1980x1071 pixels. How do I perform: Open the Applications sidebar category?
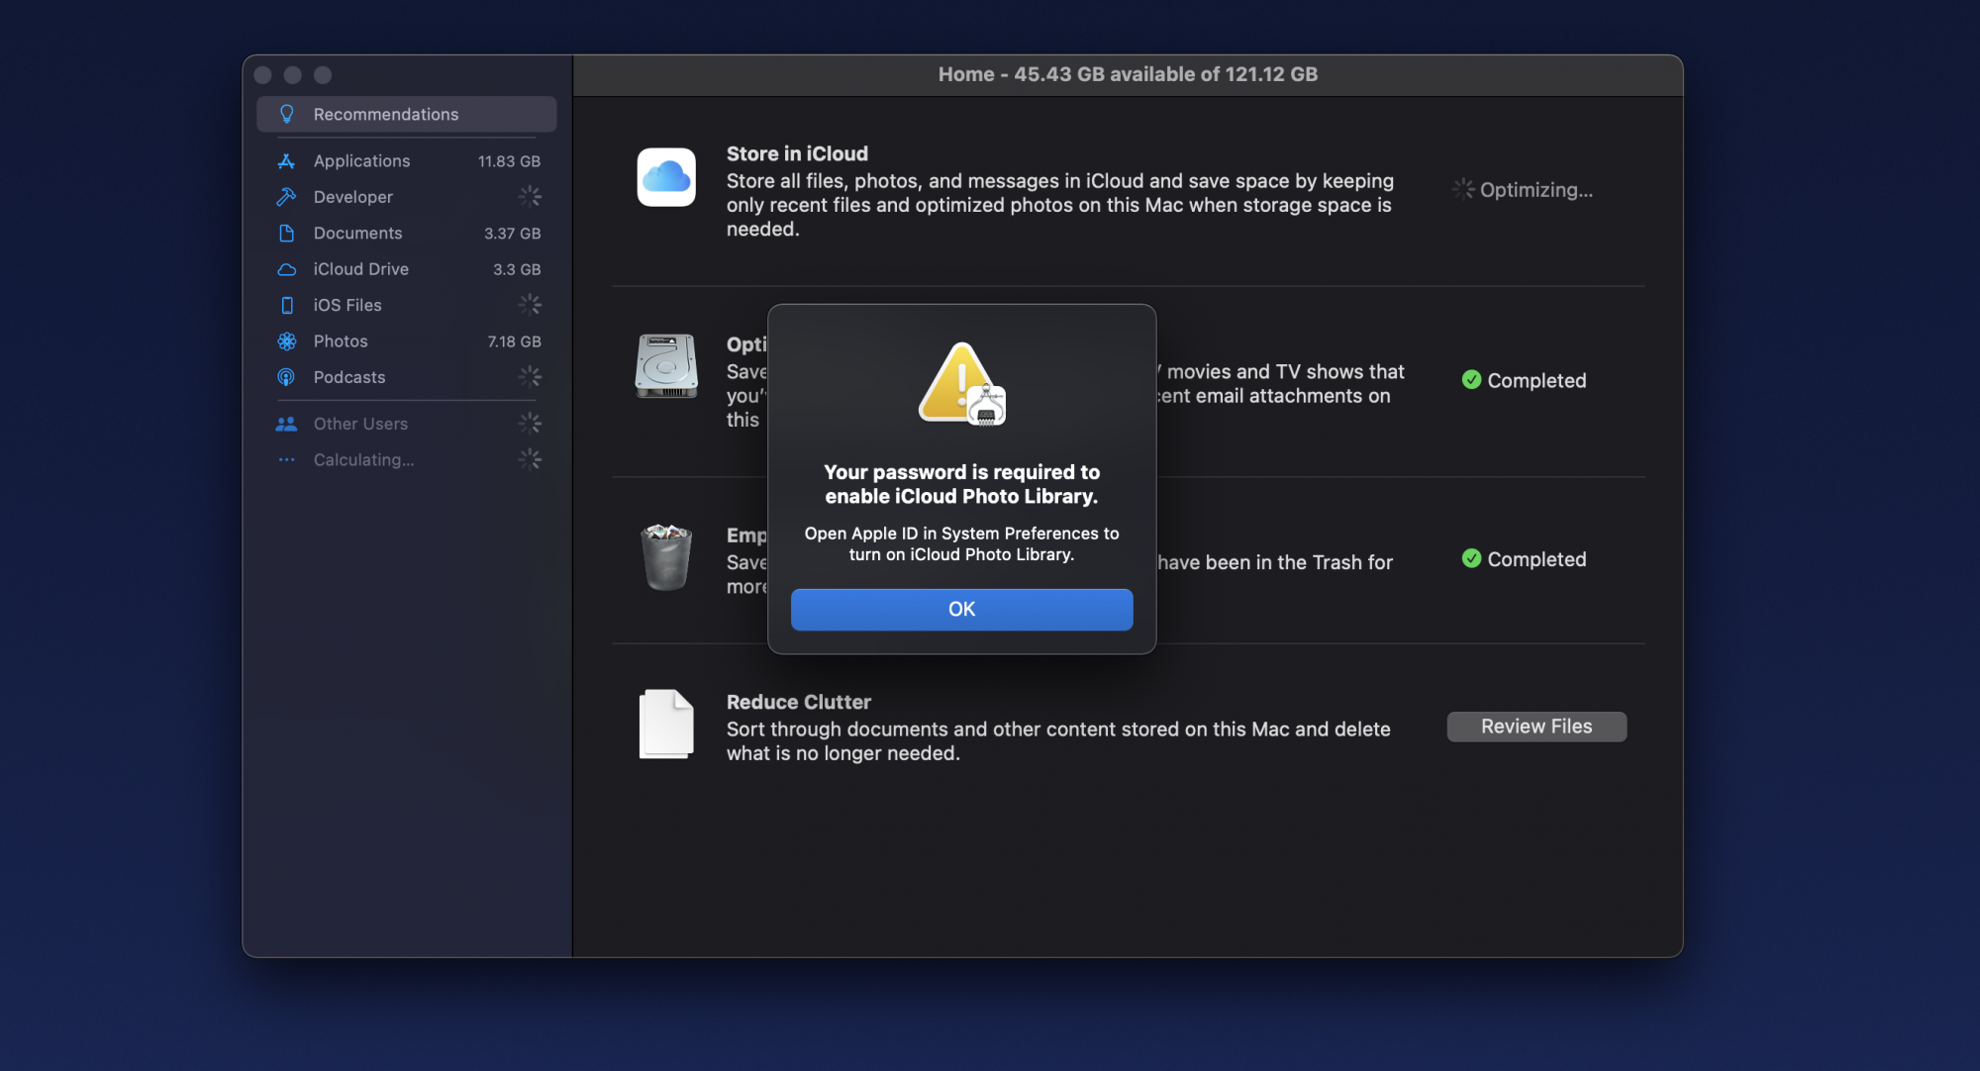361,161
